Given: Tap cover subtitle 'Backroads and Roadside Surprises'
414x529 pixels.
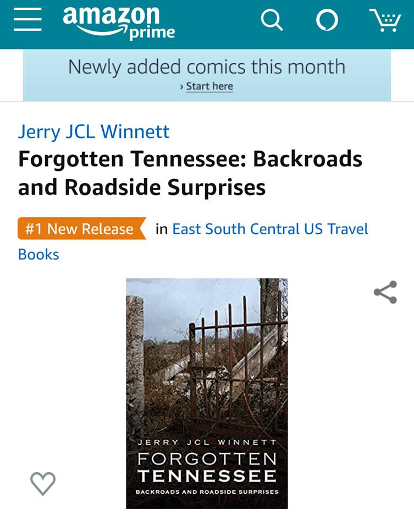Looking at the screenshot, I should click(207, 492).
